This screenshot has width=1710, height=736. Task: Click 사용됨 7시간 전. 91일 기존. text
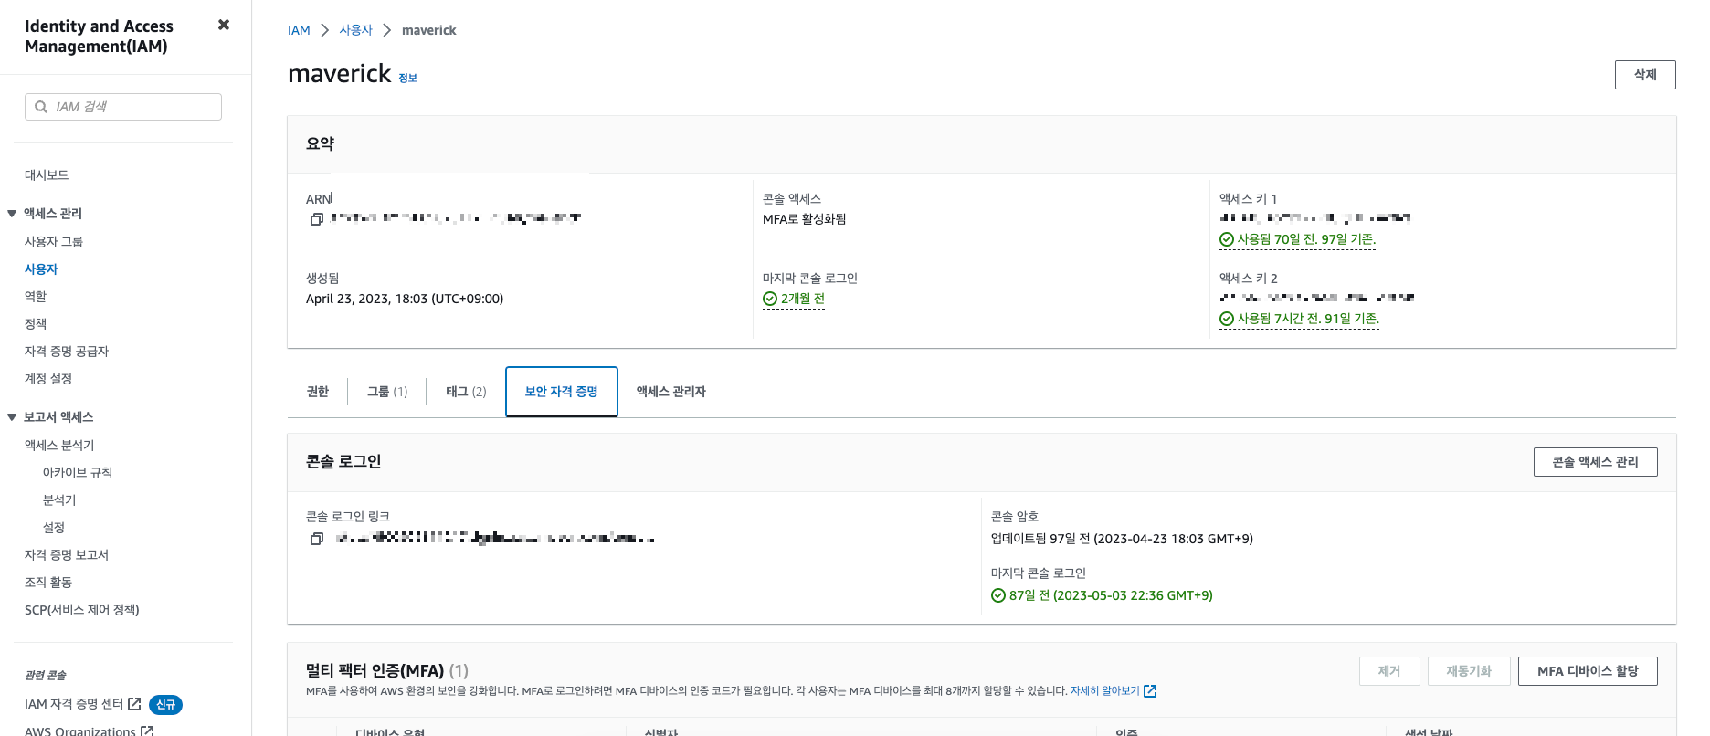pyautogui.click(x=1308, y=319)
